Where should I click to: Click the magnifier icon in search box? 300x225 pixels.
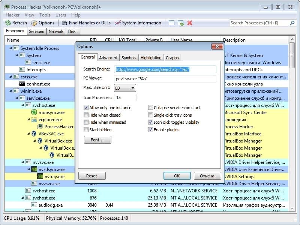point(292,23)
